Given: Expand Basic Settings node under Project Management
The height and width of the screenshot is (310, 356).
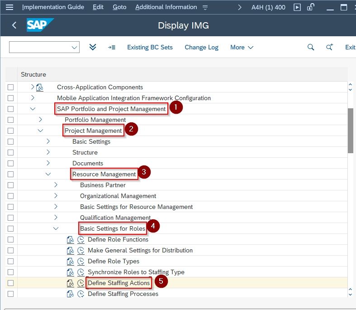Looking at the screenshot, I should pos(48,141).
